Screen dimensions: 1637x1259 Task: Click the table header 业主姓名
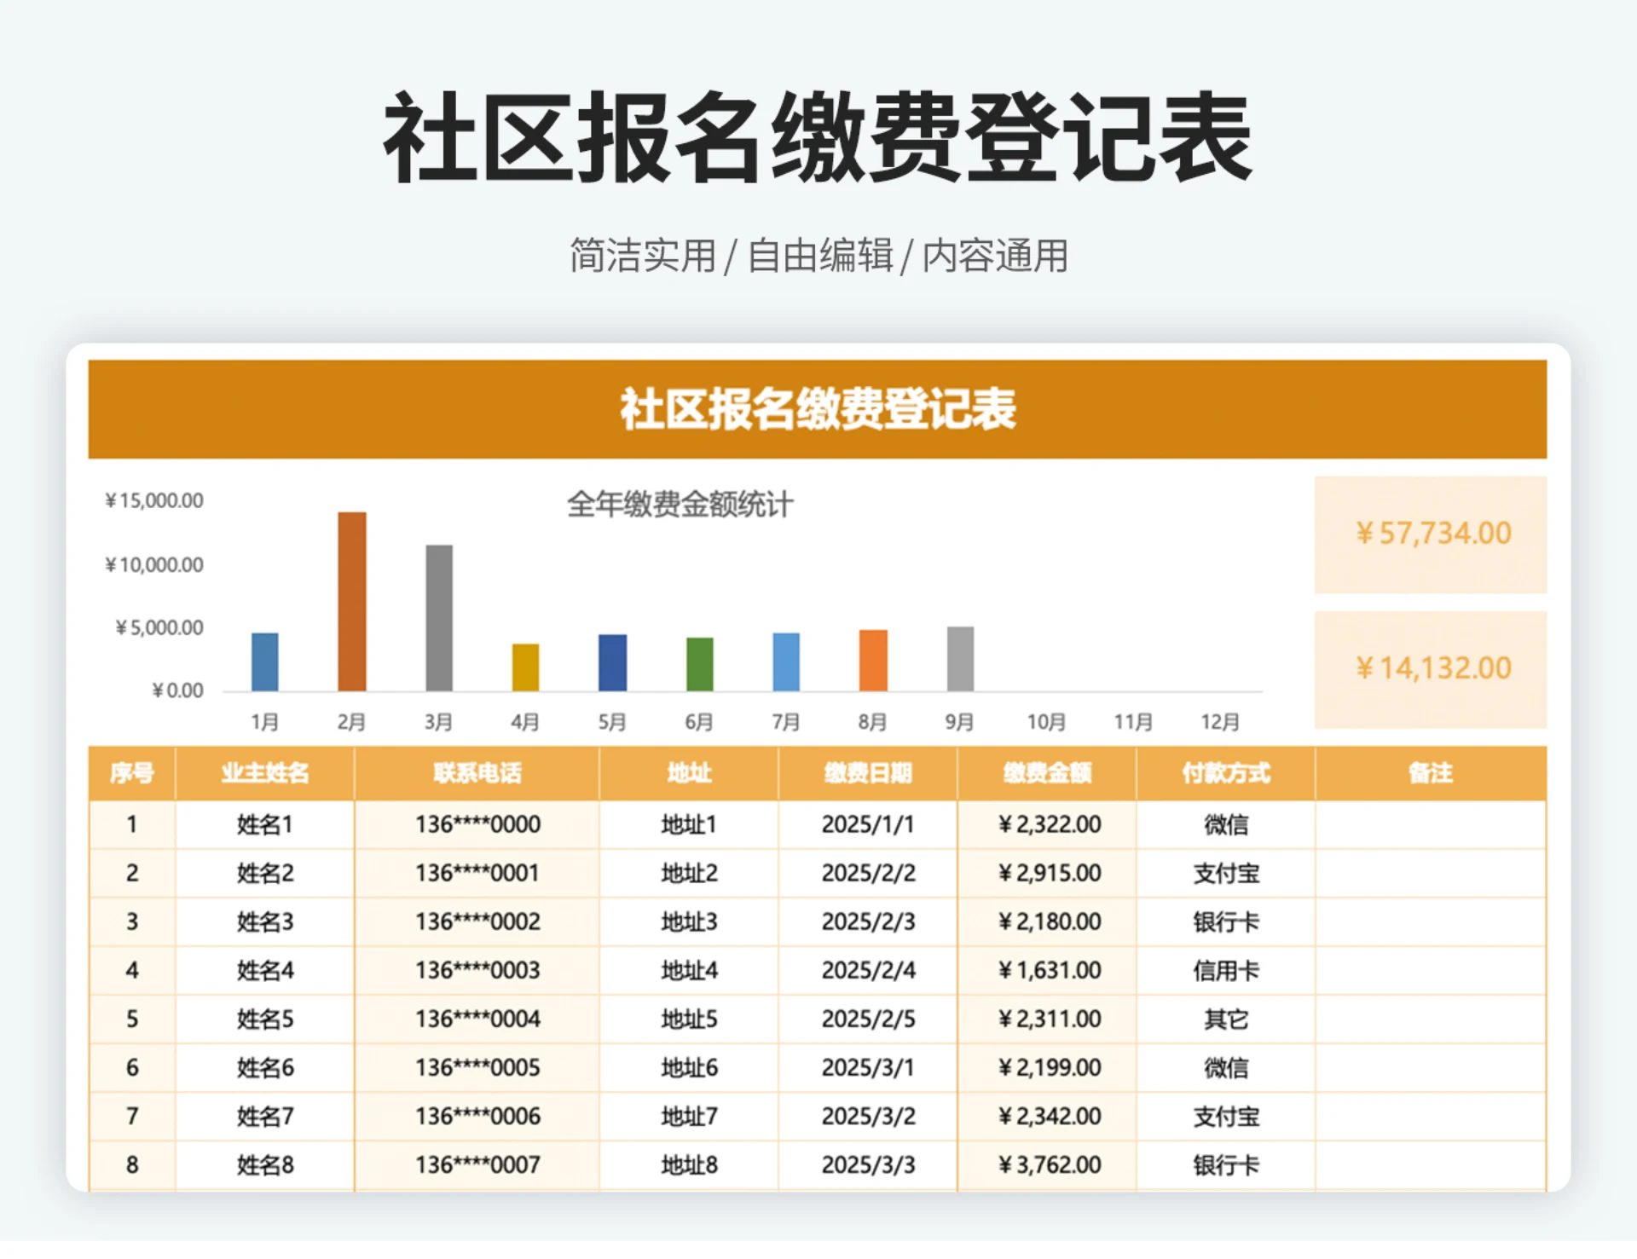click(x=264, y=774)
